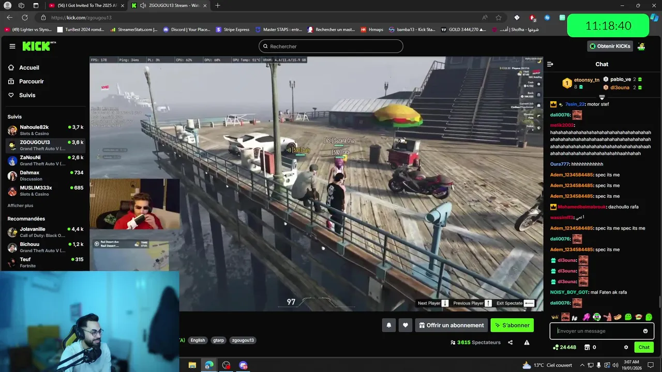The width and height of the screenshot is (662, 372).
Task: Open the MUSLIM333x followed channel
Action: click(x=46, y=191)
